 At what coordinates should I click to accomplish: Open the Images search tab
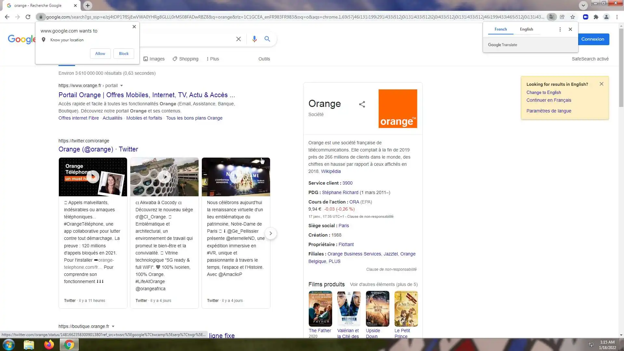point(154,59)
